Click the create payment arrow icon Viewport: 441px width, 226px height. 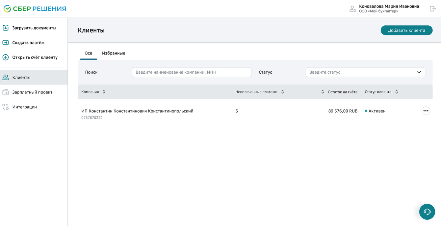tap(6, 43)
